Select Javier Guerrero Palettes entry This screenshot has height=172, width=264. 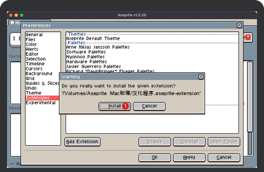point(152,67)
